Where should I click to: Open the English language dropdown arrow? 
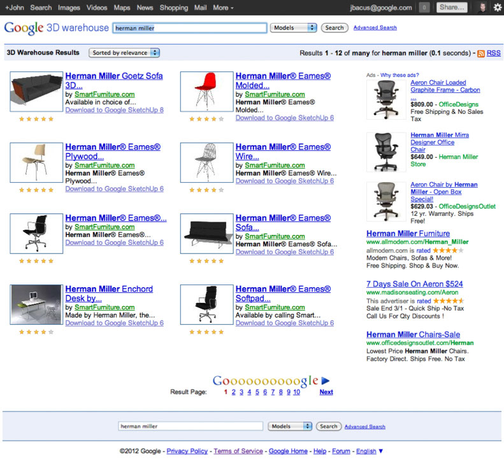click(381, 451)
